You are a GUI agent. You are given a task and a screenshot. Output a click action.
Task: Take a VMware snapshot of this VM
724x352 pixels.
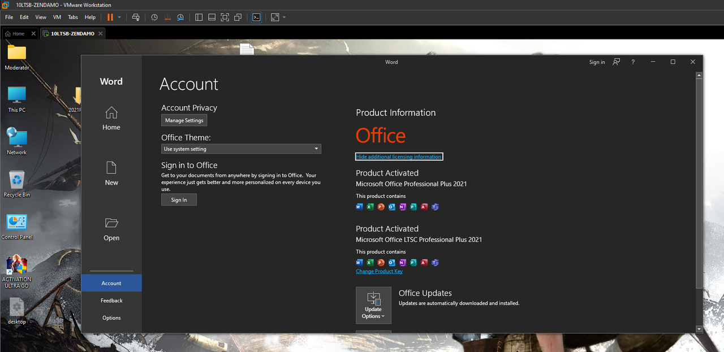[154, 18]
